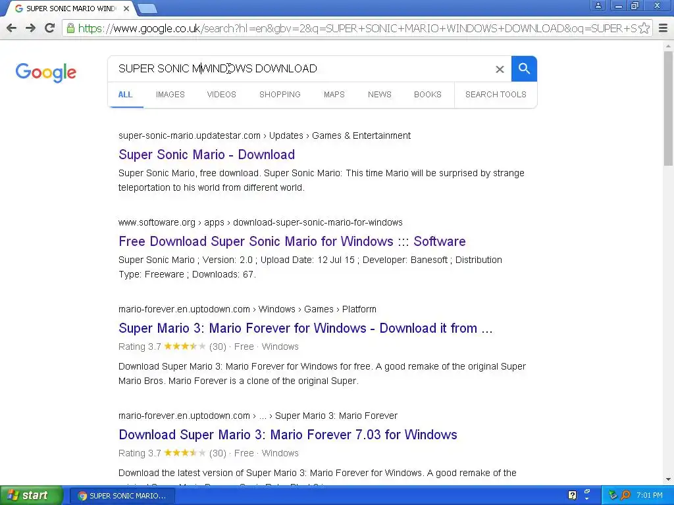Bookmark page with the star icon

tap(644, 28)
